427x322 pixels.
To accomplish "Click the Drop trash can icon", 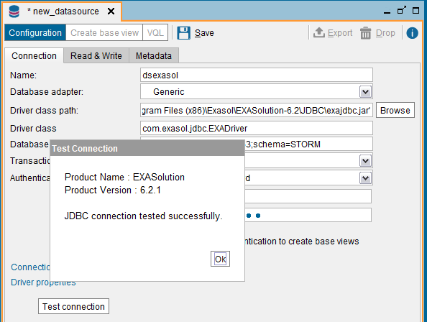I will [365, 33].
